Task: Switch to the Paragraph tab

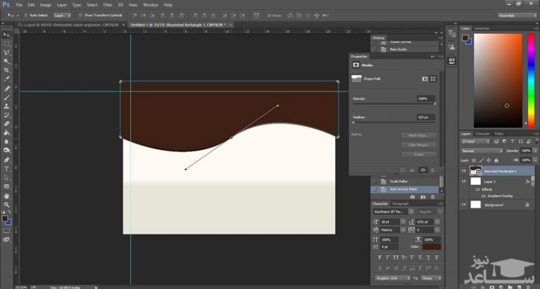Action: point(400,203)
